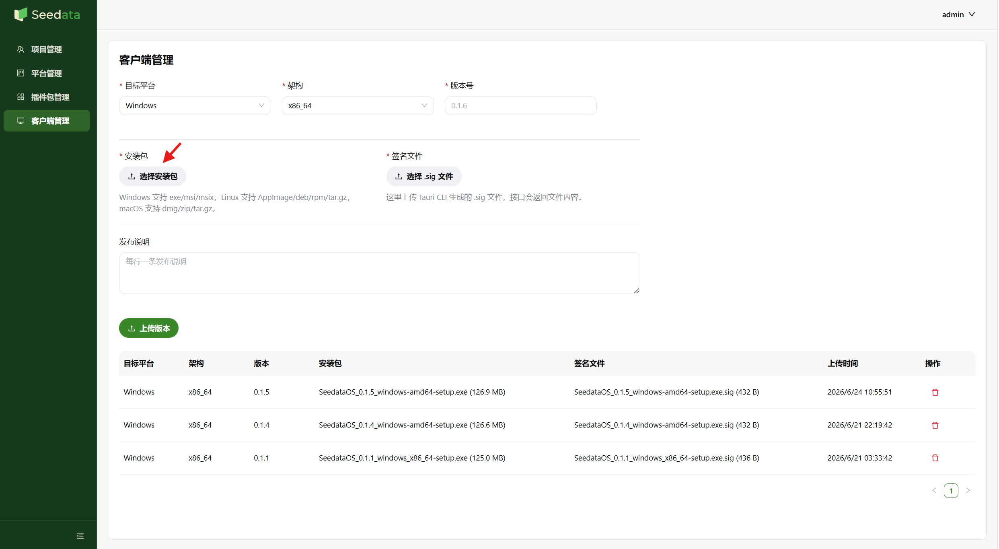999x549 pixels.
Task: Open 平台管理 in the sidebar
Action: point(47,73)
